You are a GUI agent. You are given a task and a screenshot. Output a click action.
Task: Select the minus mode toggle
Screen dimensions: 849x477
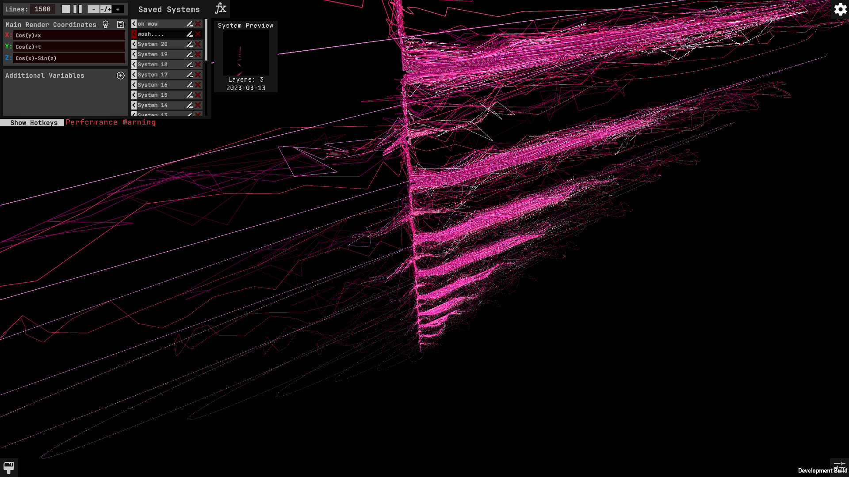click(x=93, y=9)
